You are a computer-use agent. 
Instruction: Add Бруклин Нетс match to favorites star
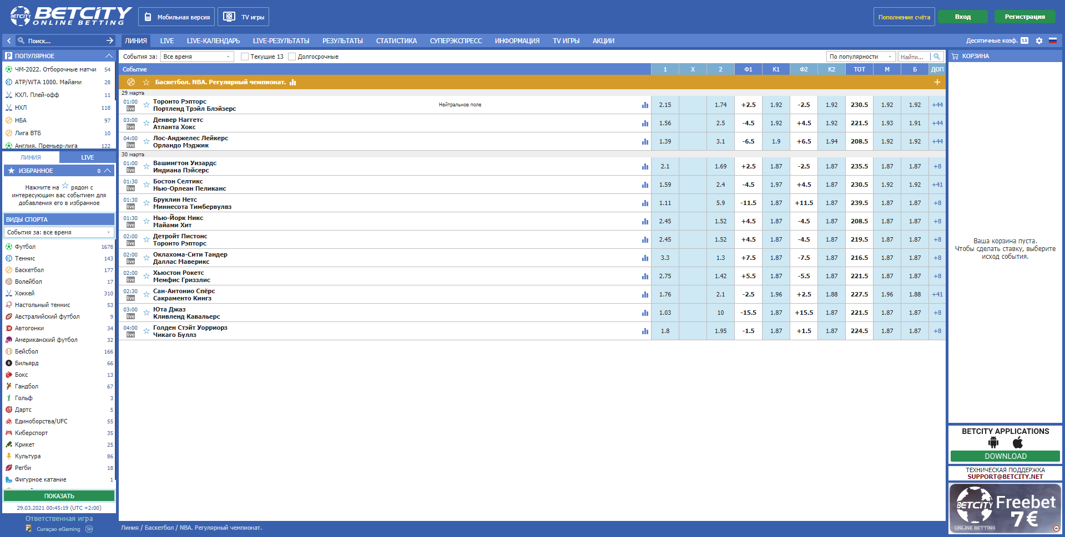147,203
